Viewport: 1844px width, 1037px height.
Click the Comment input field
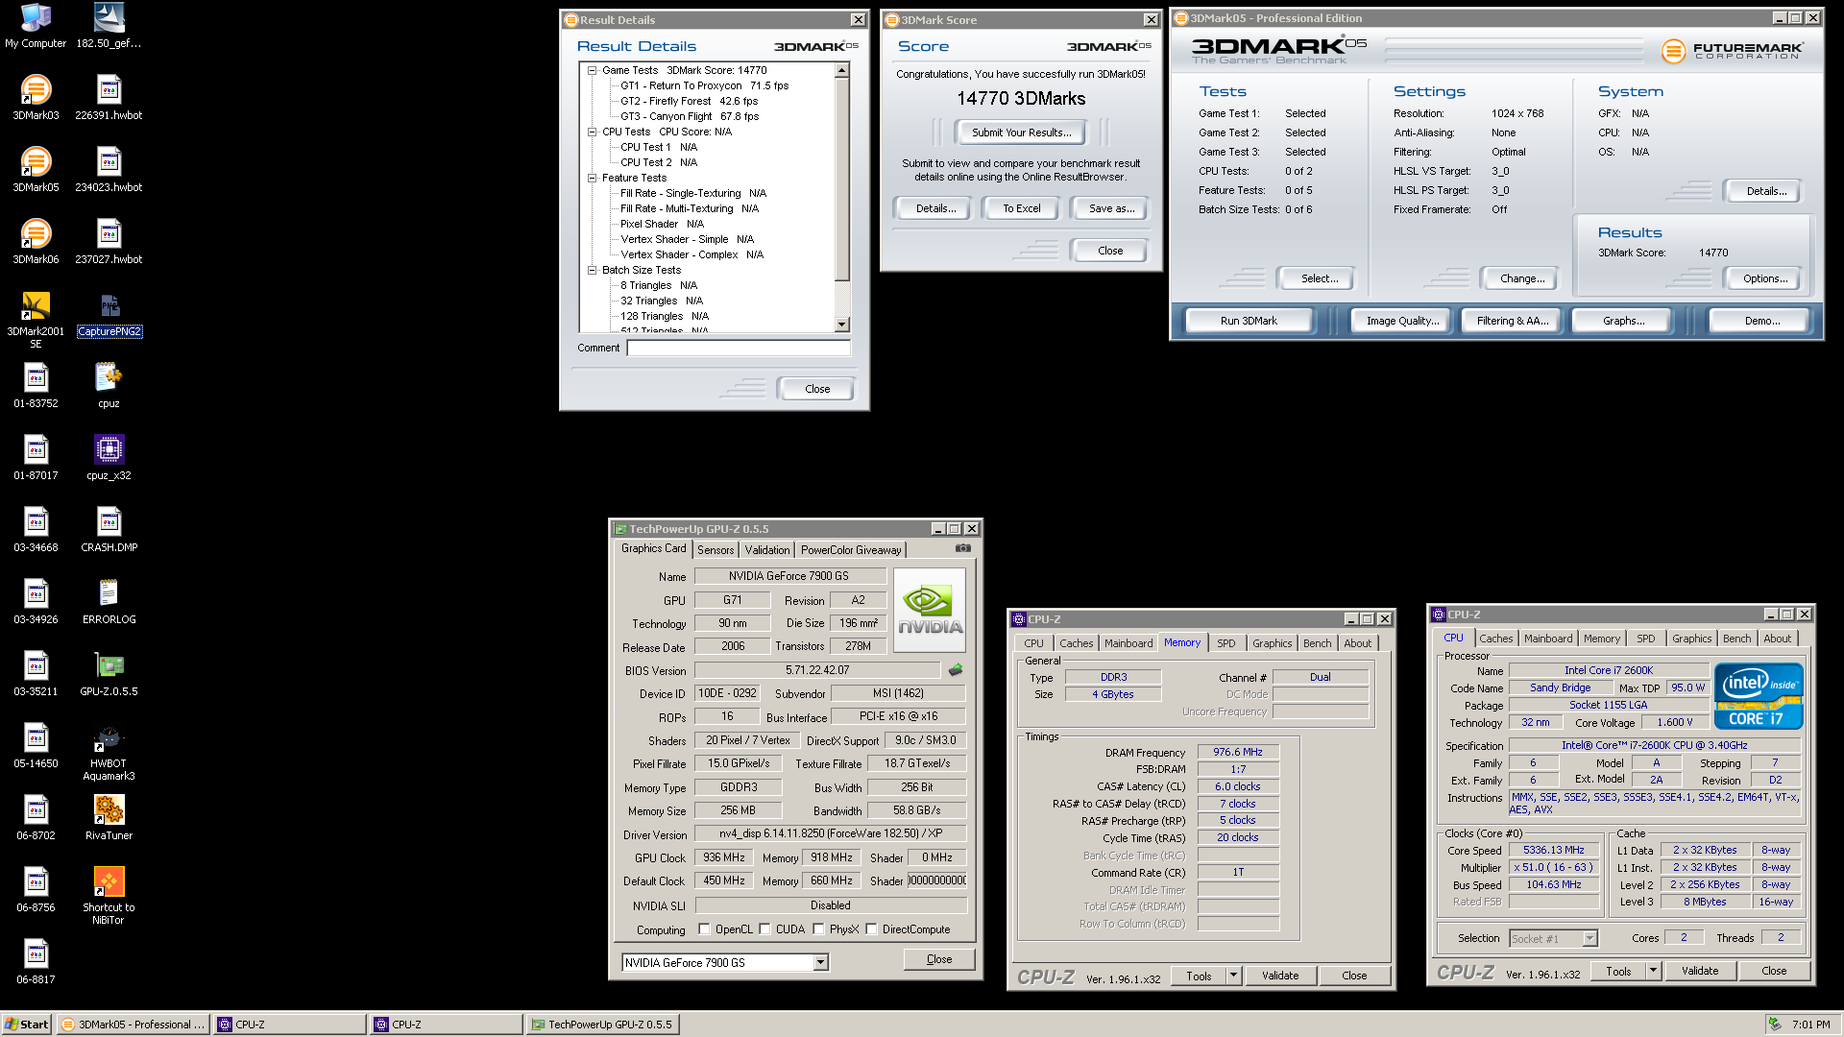[x=739, y=348]
